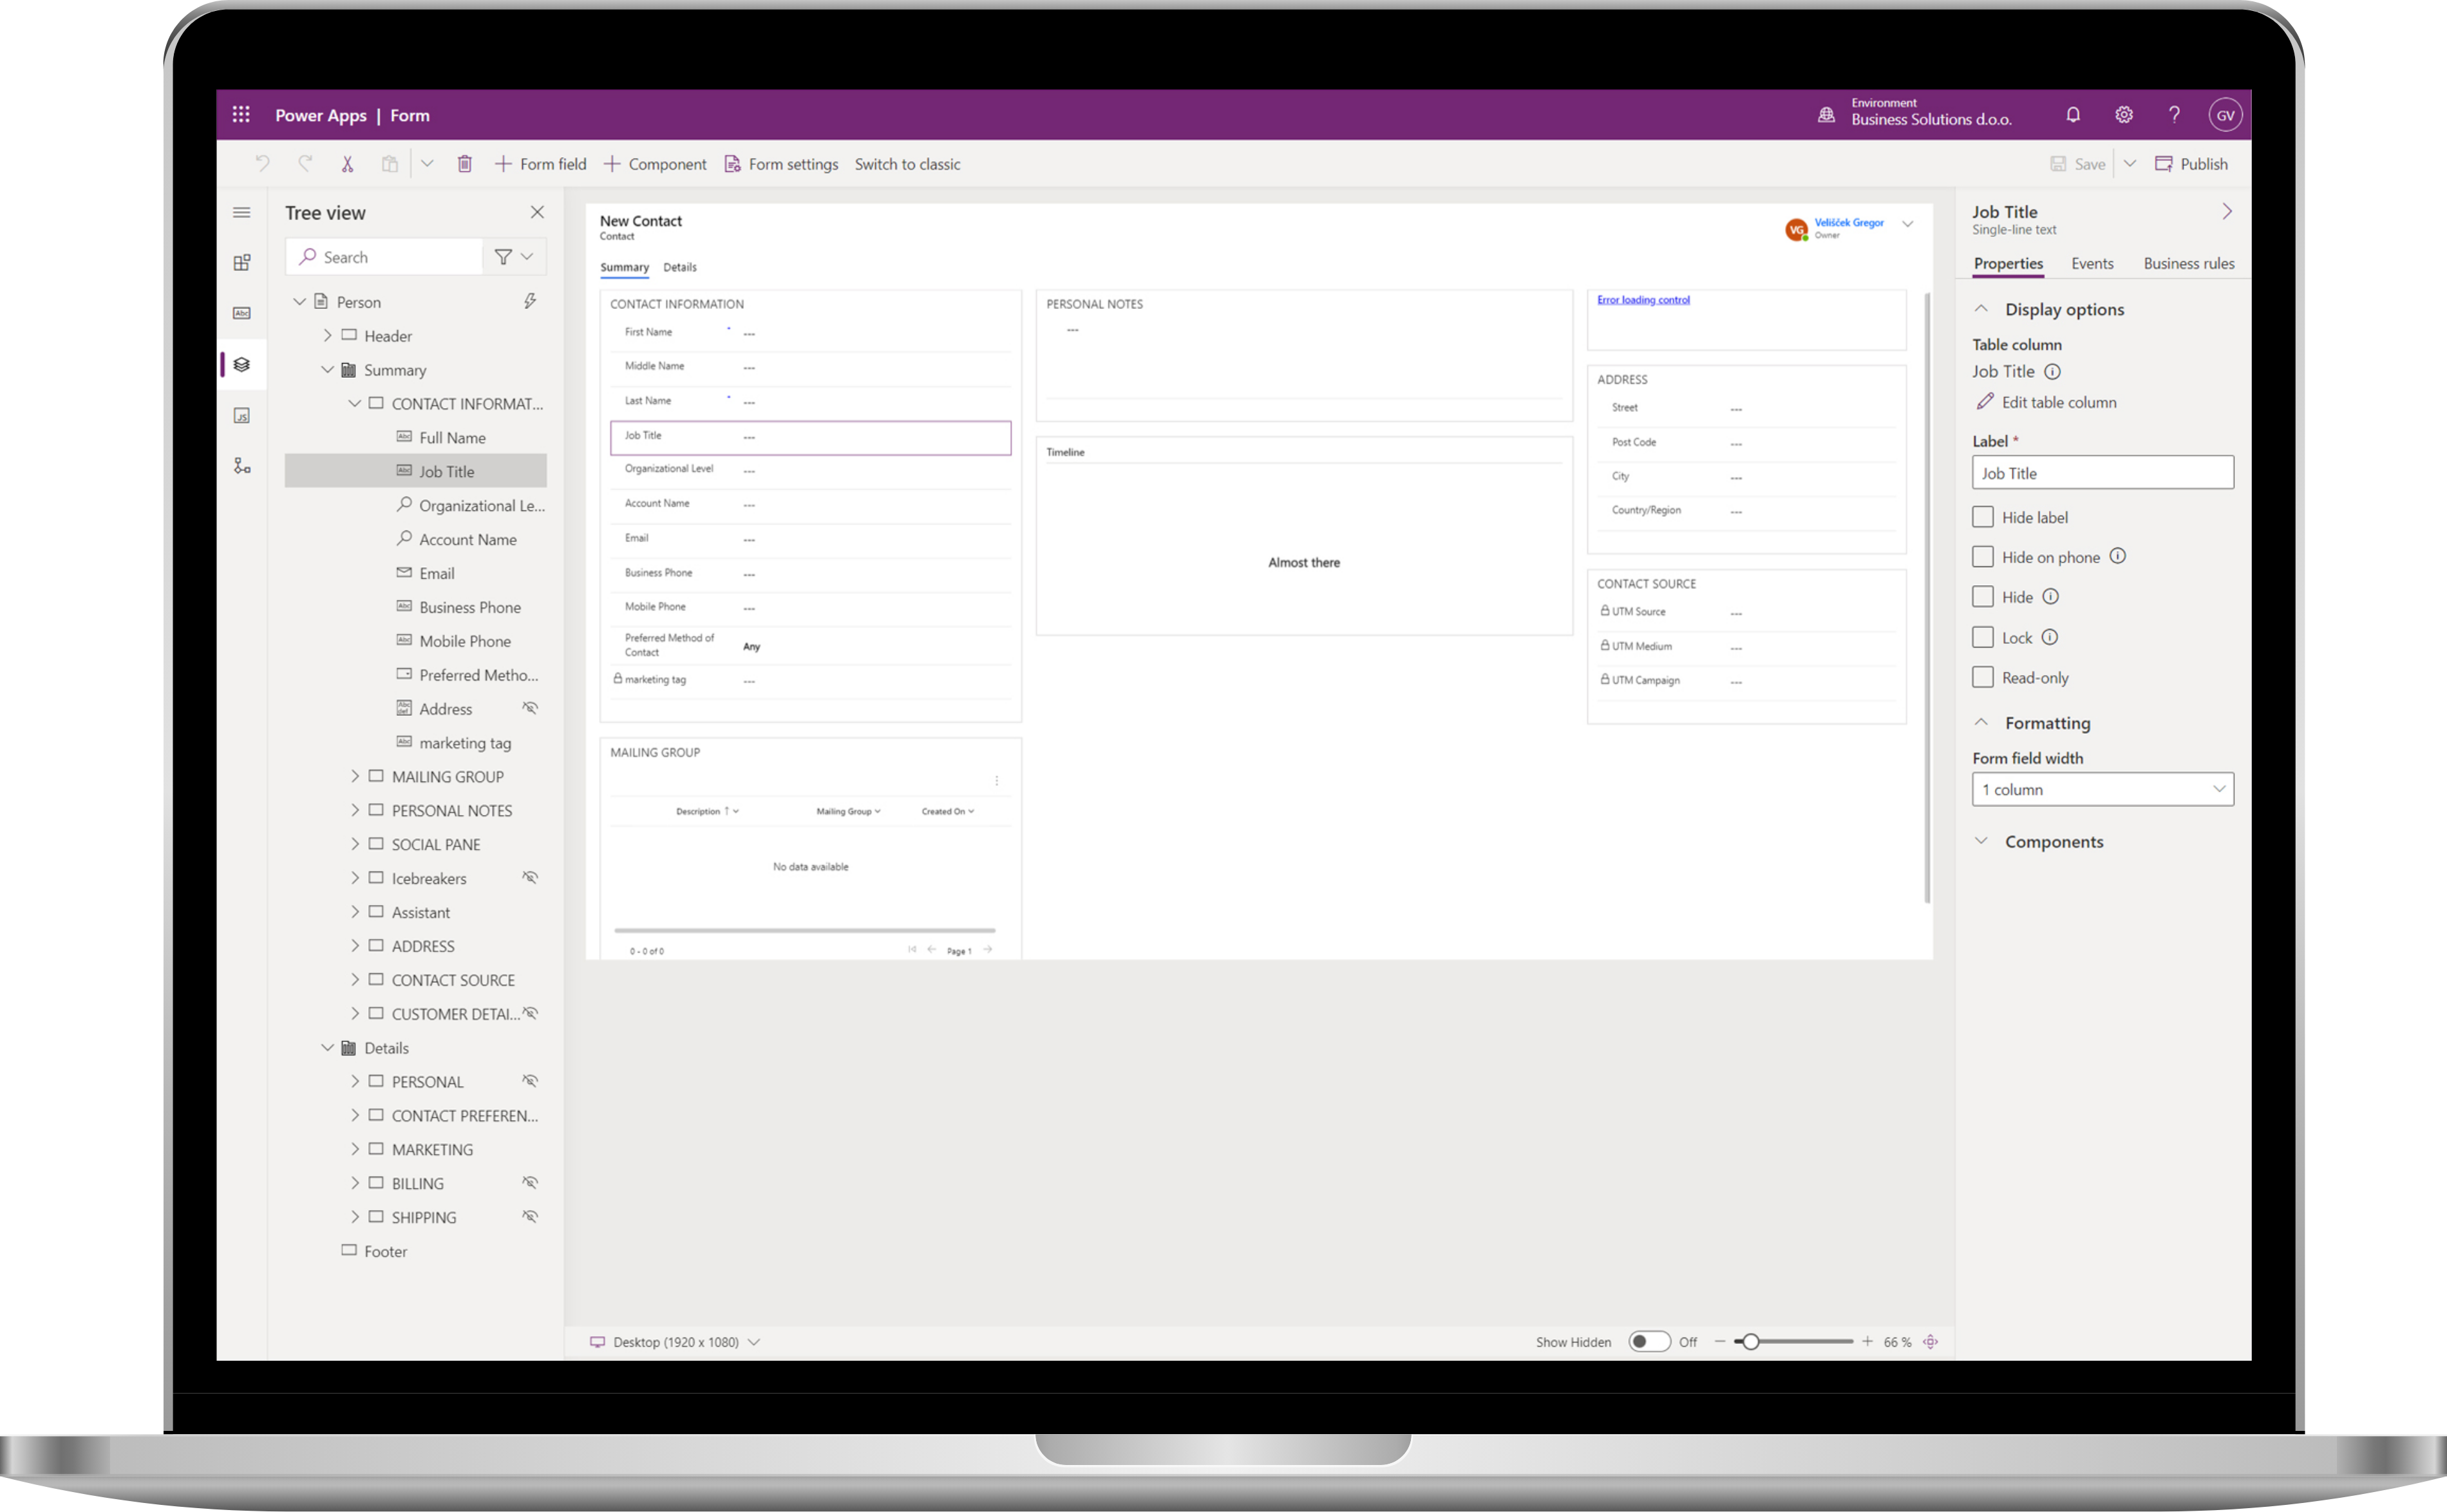Open the GV account avatar
2447x1512 pixels.
[2225, 115]
